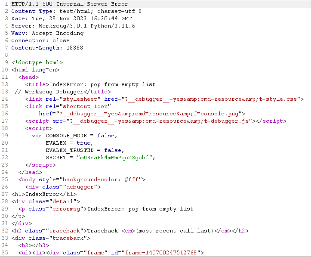Viewport: 311px width, 257px height.
Task: Select the Content-Length value 18888
Action: pyautogui.click(x=75, y=48)
